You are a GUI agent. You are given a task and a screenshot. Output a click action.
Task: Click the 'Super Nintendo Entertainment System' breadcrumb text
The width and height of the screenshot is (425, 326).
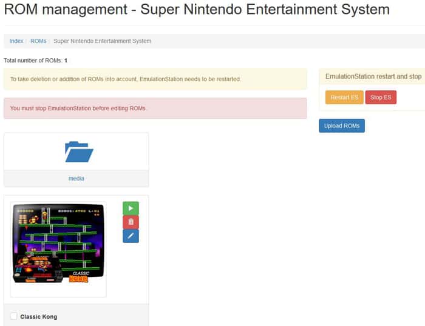coord(102,41)
